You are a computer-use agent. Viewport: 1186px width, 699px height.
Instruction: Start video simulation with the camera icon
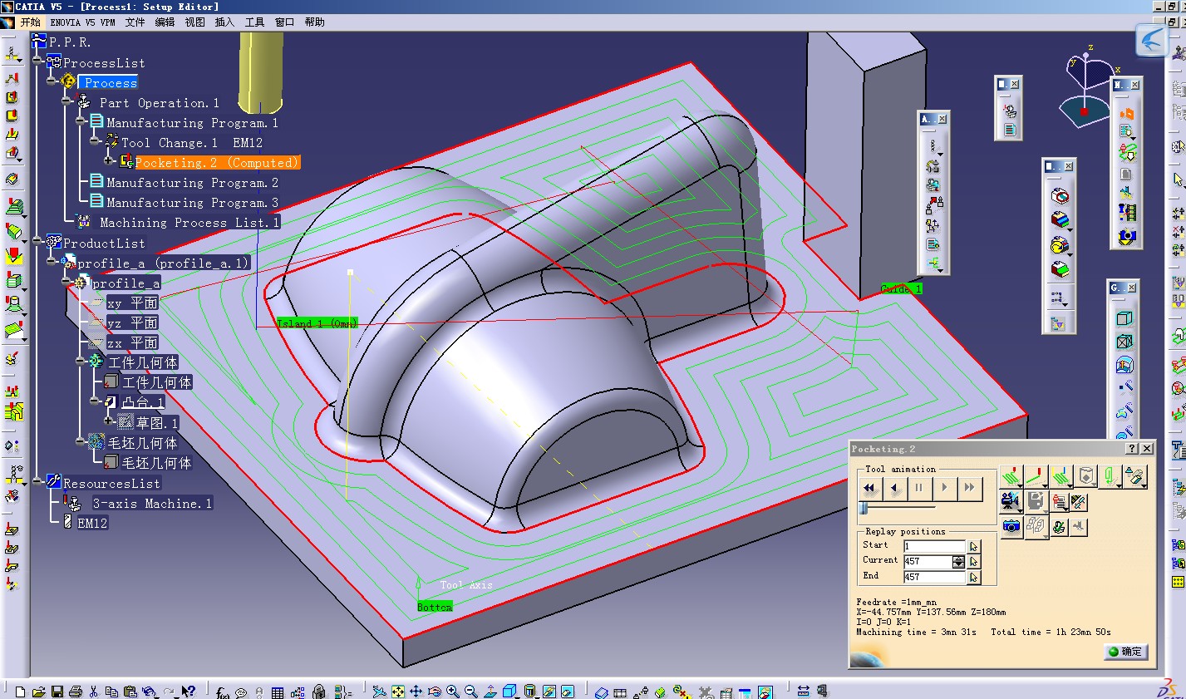[x=1011, y=501]
